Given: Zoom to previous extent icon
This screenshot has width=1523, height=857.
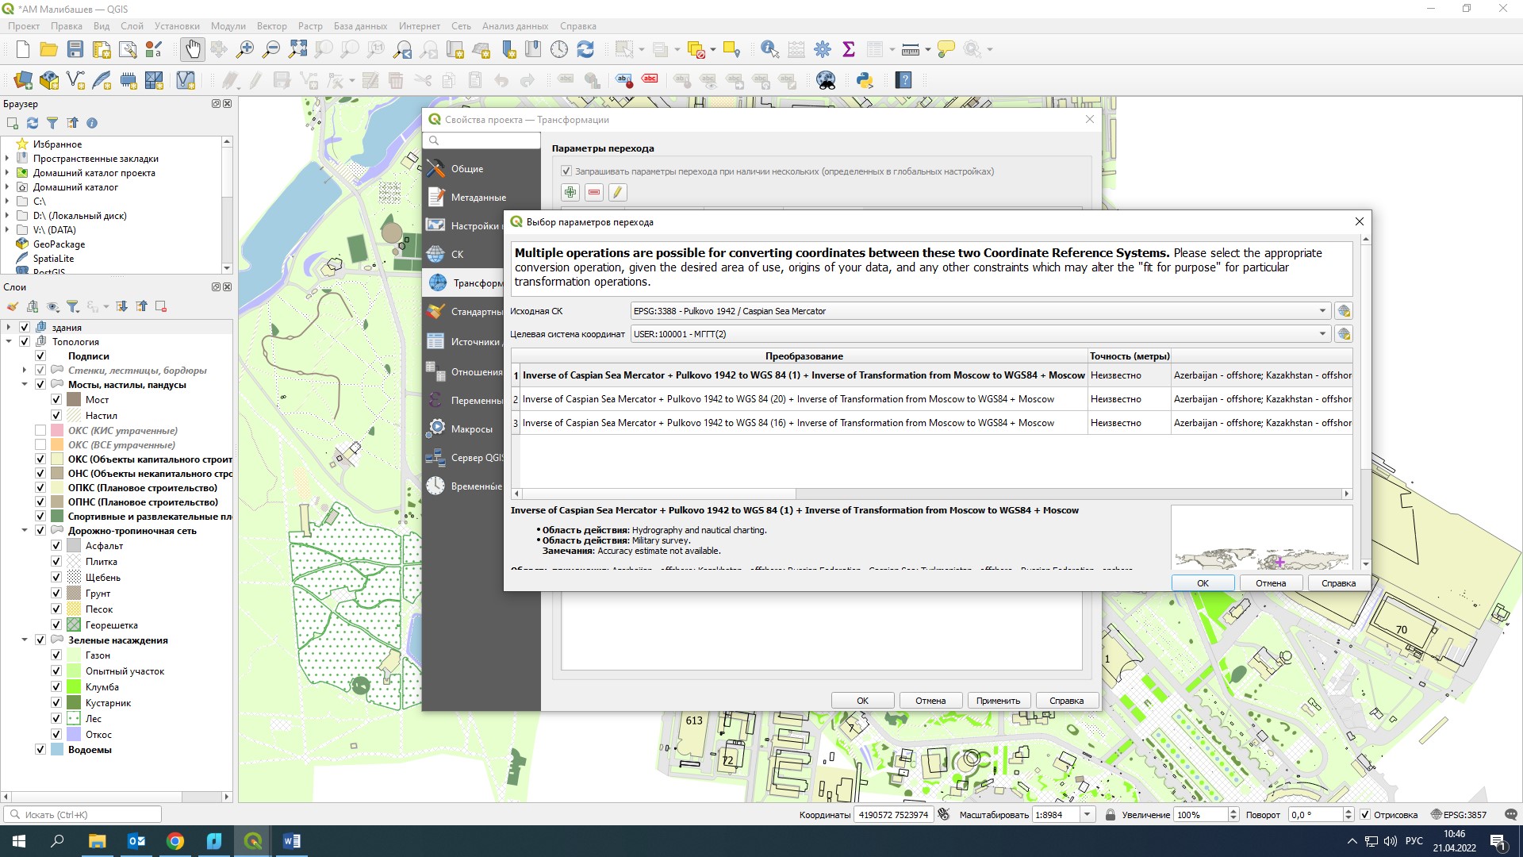Looking at the screenshot, I should [403, 50].
